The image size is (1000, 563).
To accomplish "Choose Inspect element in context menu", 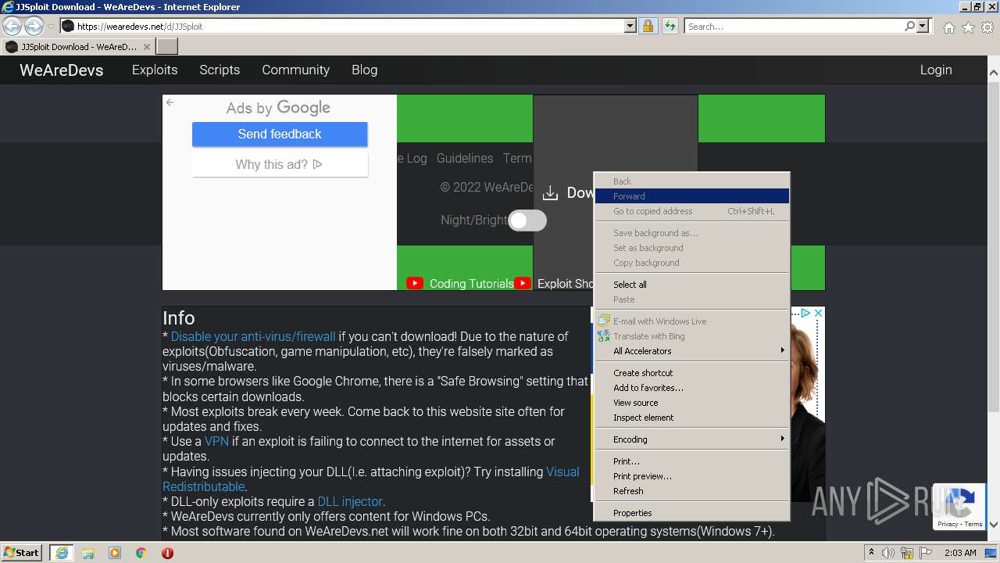I will pyautogui.click(x=691, y=418).
